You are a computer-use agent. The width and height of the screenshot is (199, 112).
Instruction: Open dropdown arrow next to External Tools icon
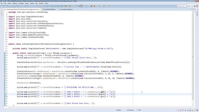tap(67, 6)
